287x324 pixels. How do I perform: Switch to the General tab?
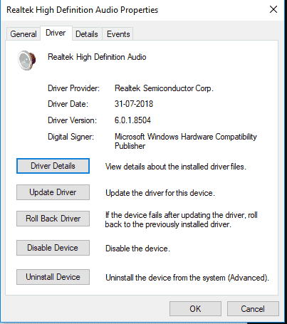24,34
